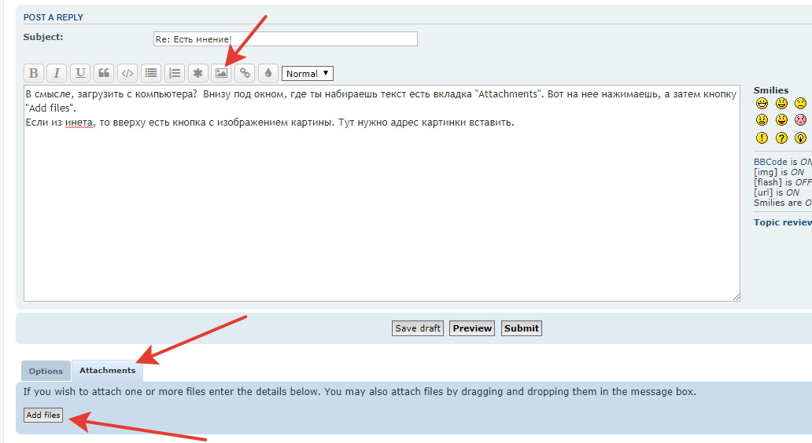Insert a numbered list
Screen dimensions: 812x443
pyautogui.click(x=175, y=73)
